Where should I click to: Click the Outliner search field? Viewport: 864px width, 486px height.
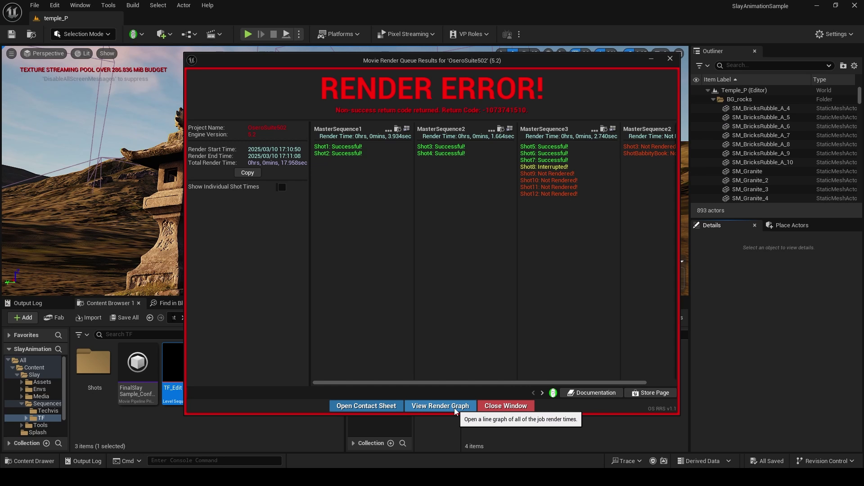pos(774,66)
